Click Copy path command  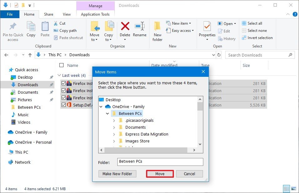pos(65,31)
